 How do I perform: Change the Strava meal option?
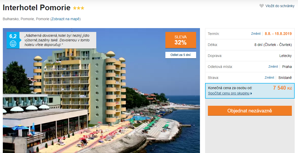point(269,78)
